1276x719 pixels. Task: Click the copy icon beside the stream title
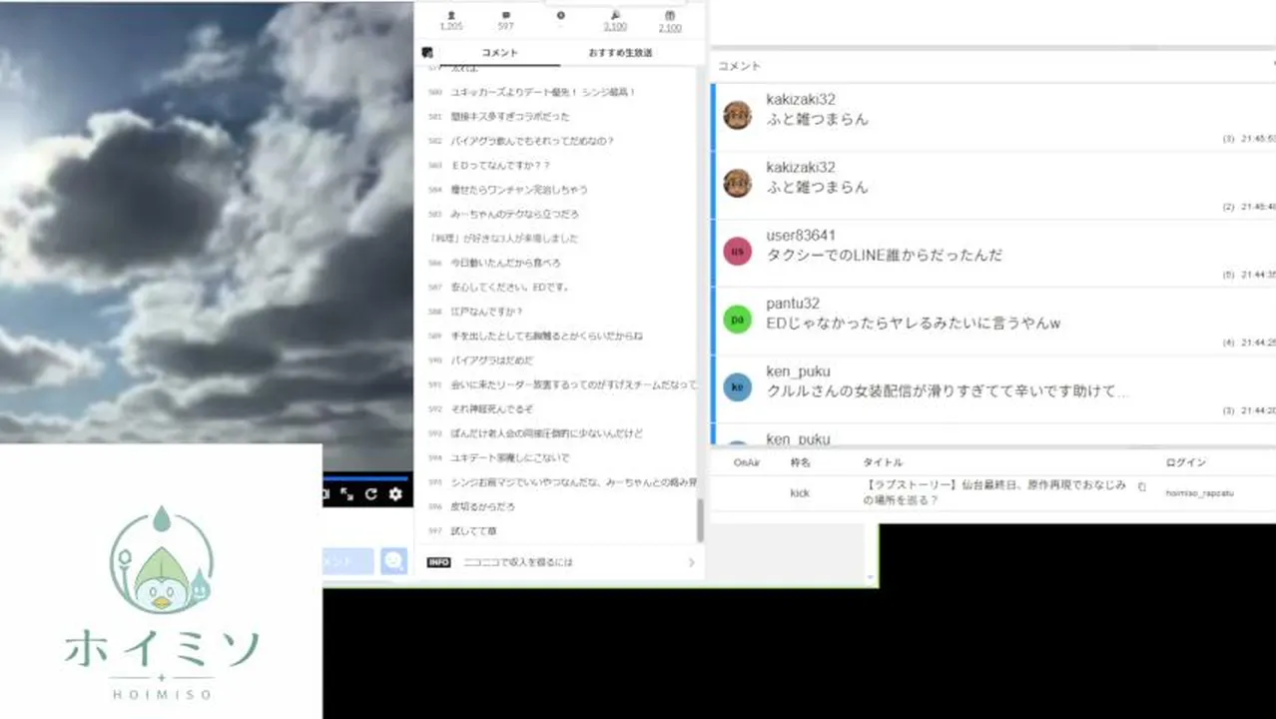coord(1142,487)
